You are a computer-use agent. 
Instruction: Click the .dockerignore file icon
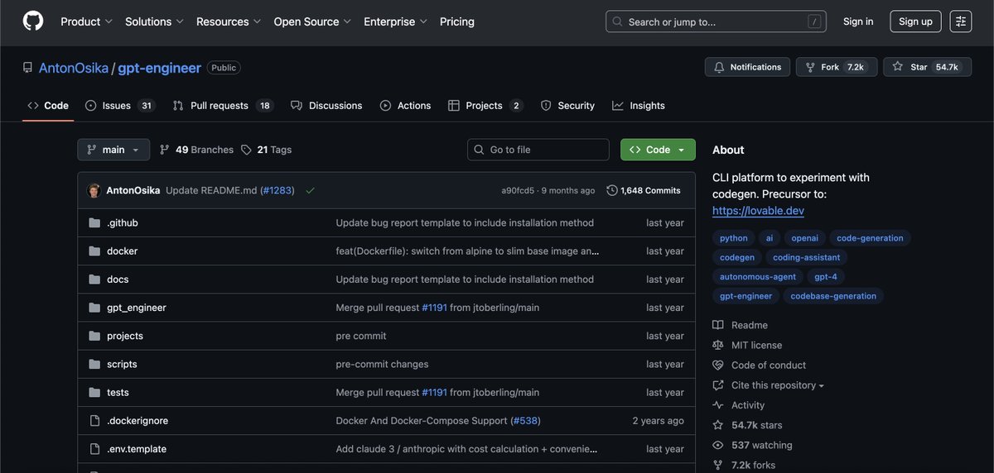[94, 420]
